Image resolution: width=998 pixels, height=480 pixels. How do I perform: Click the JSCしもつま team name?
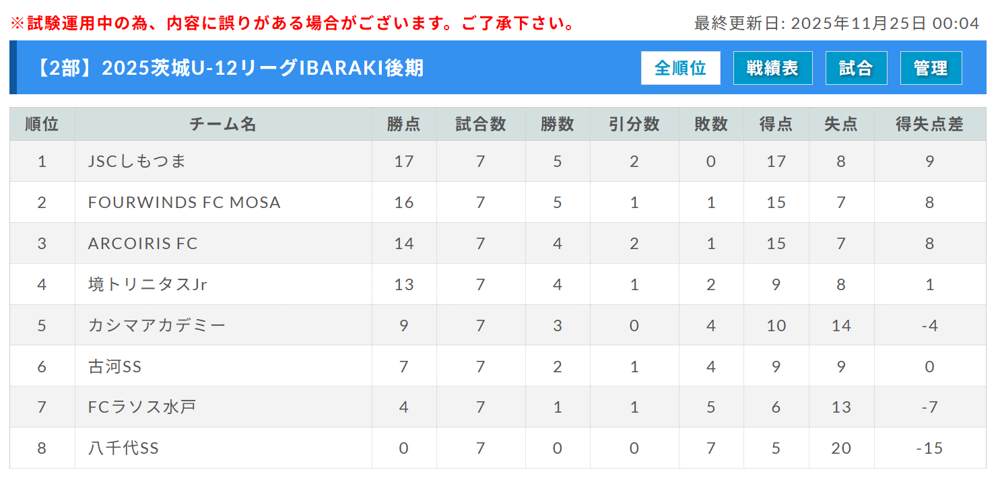tap(137, 162)
